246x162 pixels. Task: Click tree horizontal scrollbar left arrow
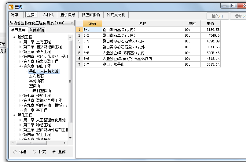point(13,143)
